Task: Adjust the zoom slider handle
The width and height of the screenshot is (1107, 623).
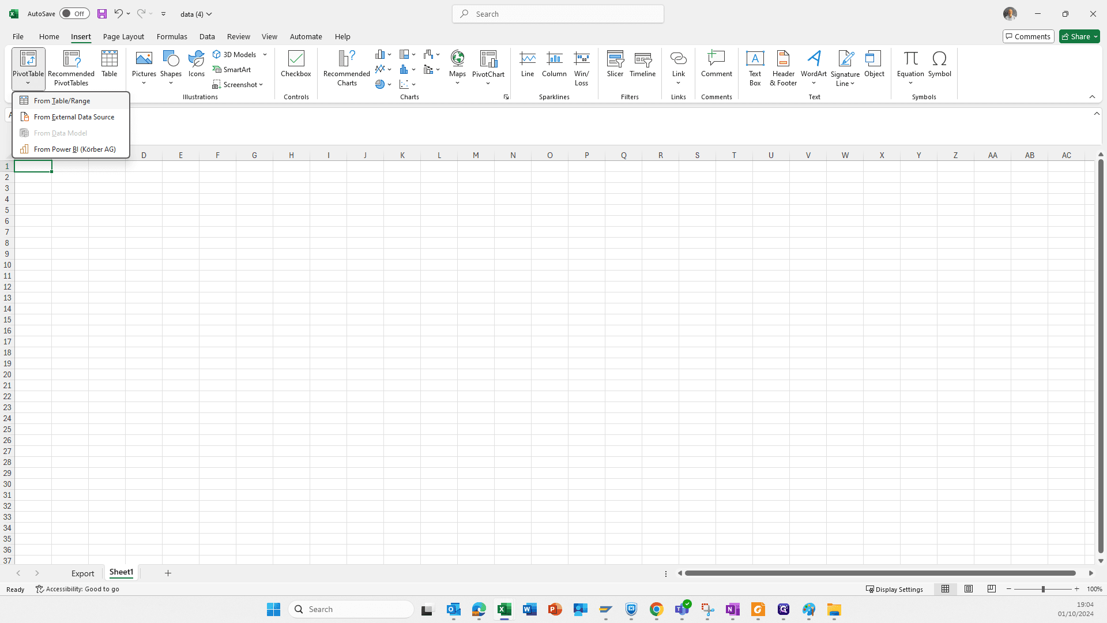Action: click(x=1042, y=589)
